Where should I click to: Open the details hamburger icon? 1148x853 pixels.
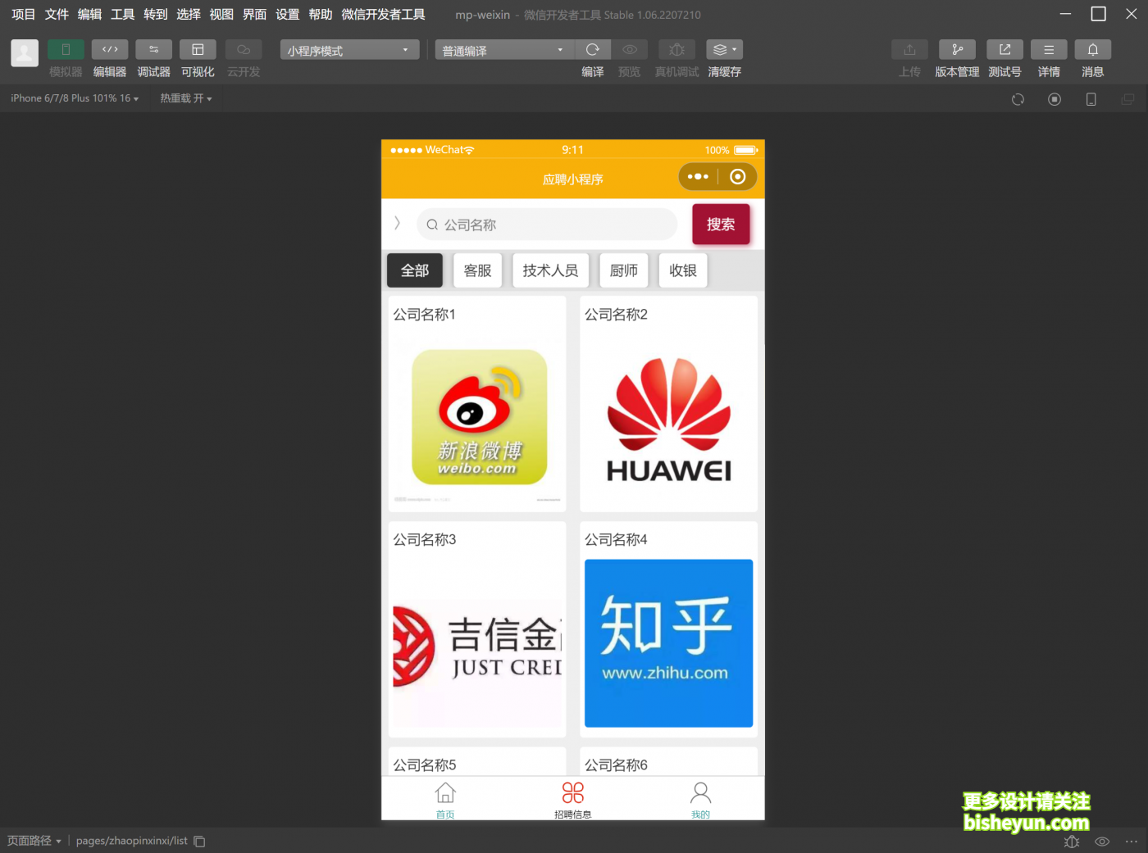click(x=1049, y=50)
